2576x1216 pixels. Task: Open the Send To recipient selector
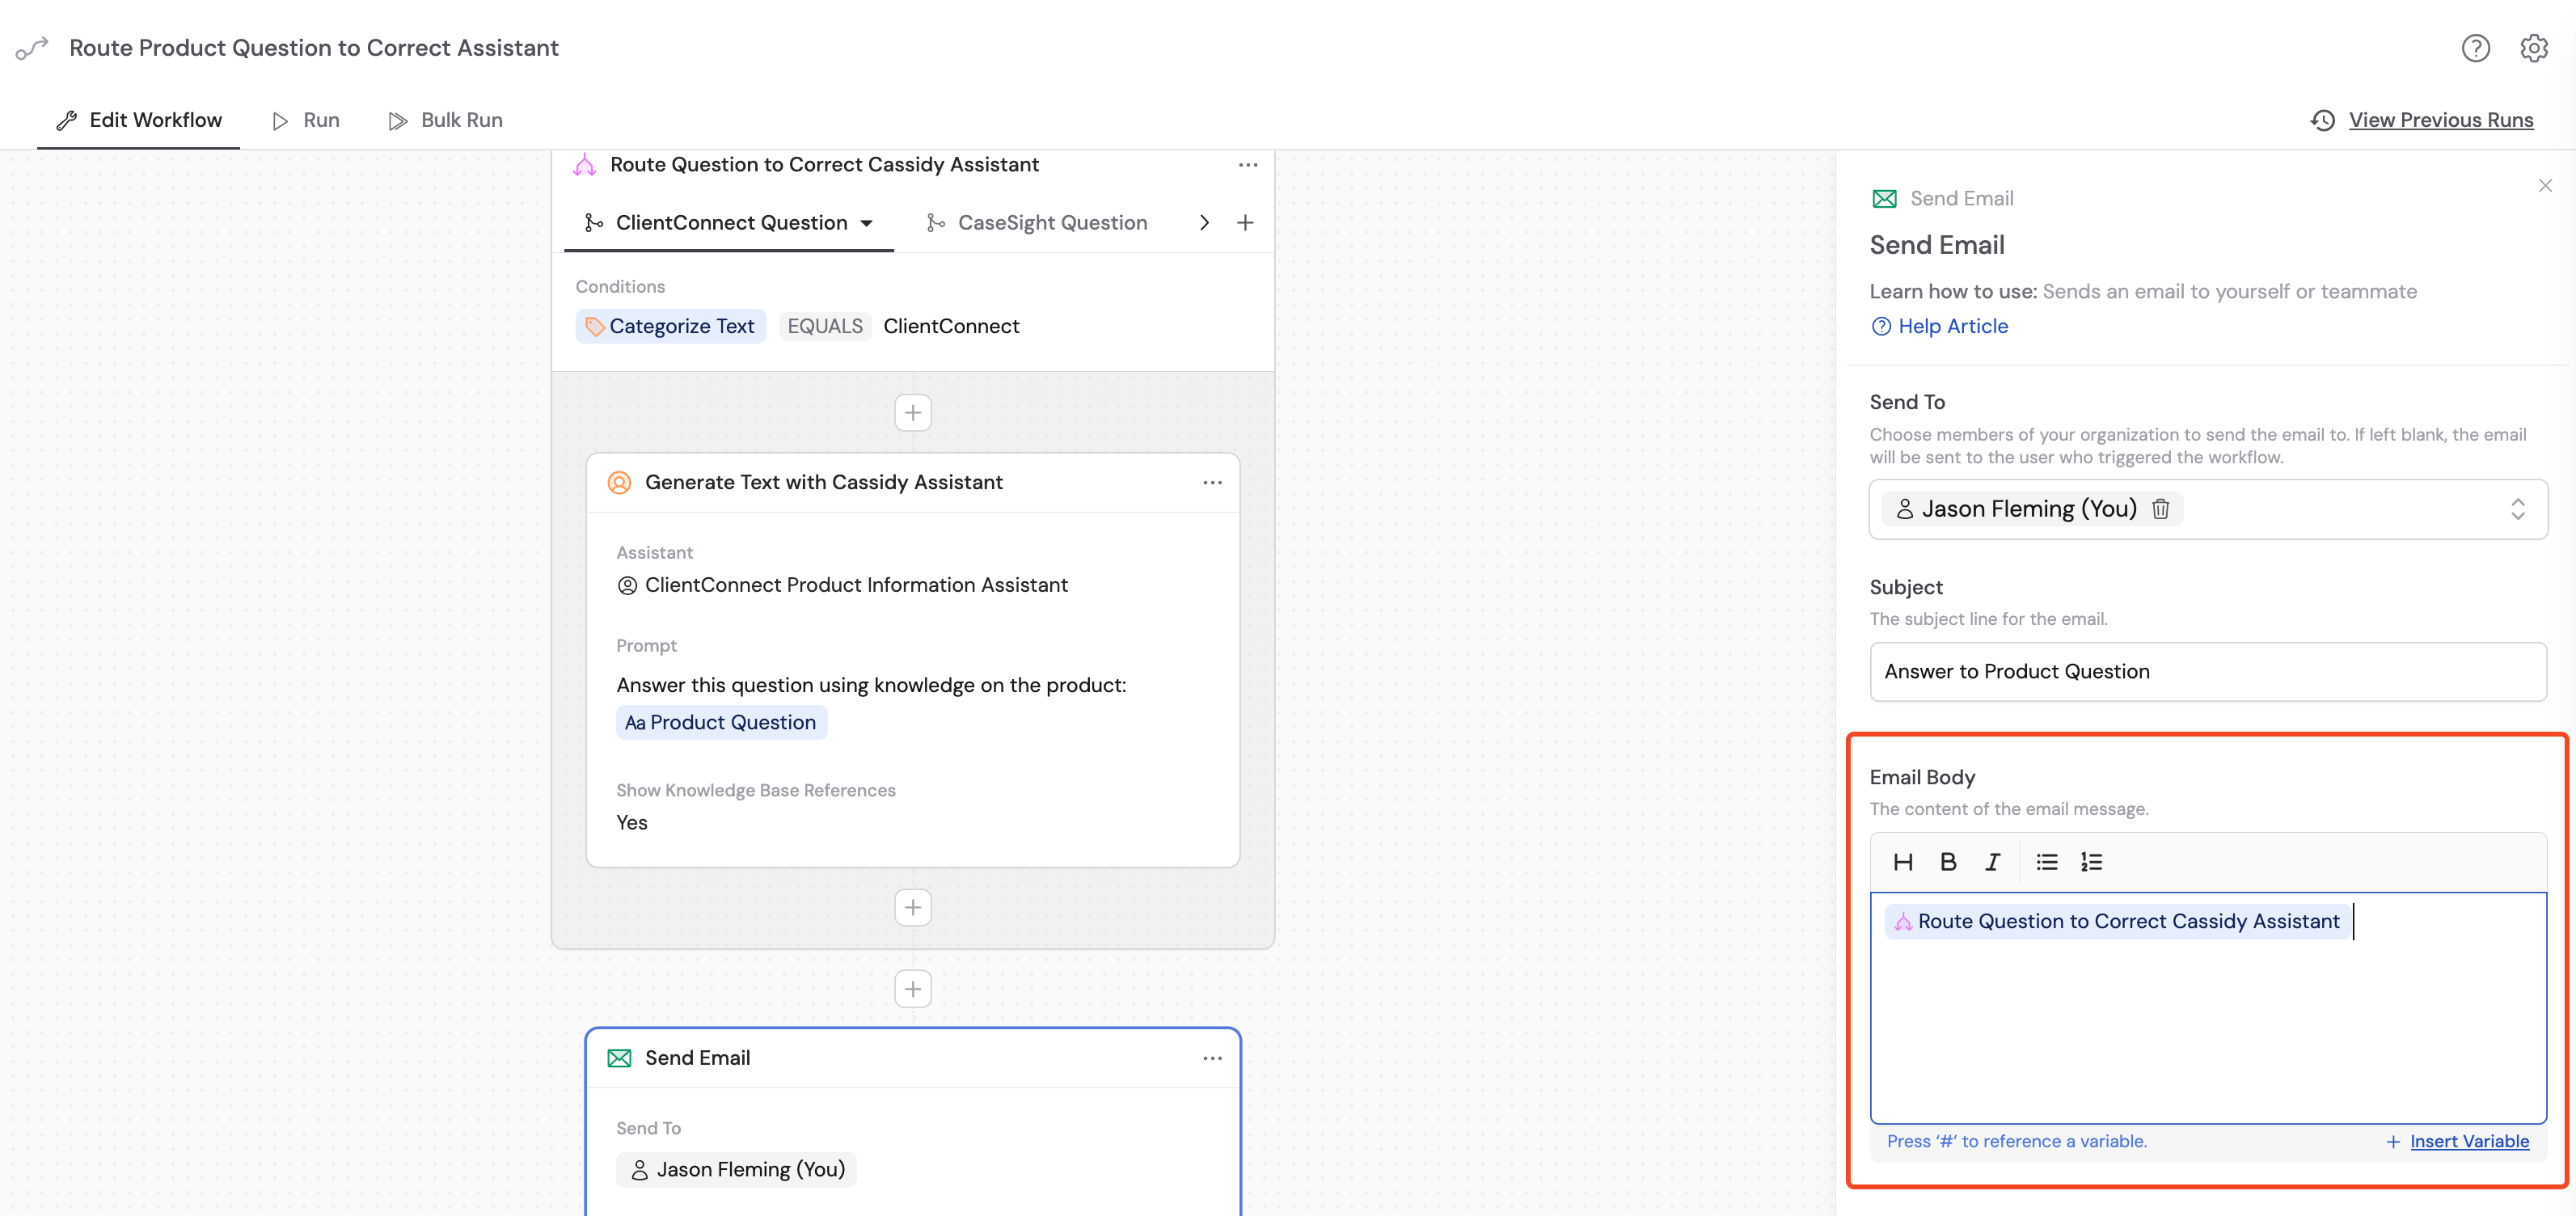click(2517, 509)
